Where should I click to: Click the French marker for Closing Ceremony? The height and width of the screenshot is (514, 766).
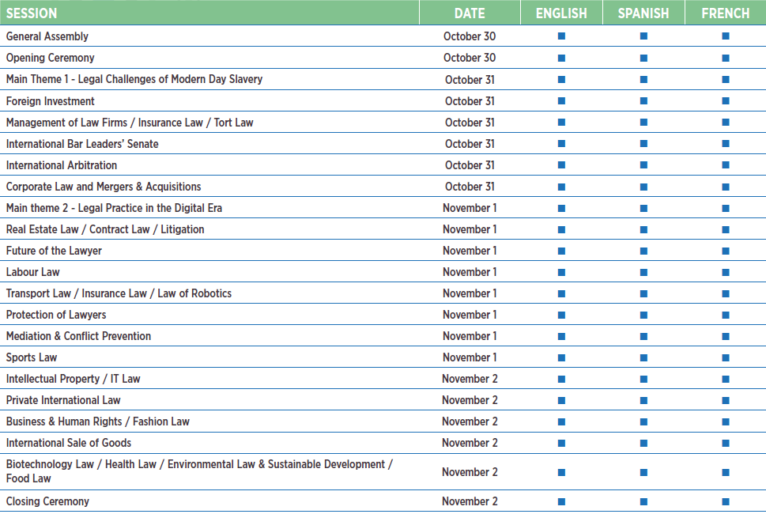click(725, 501)
